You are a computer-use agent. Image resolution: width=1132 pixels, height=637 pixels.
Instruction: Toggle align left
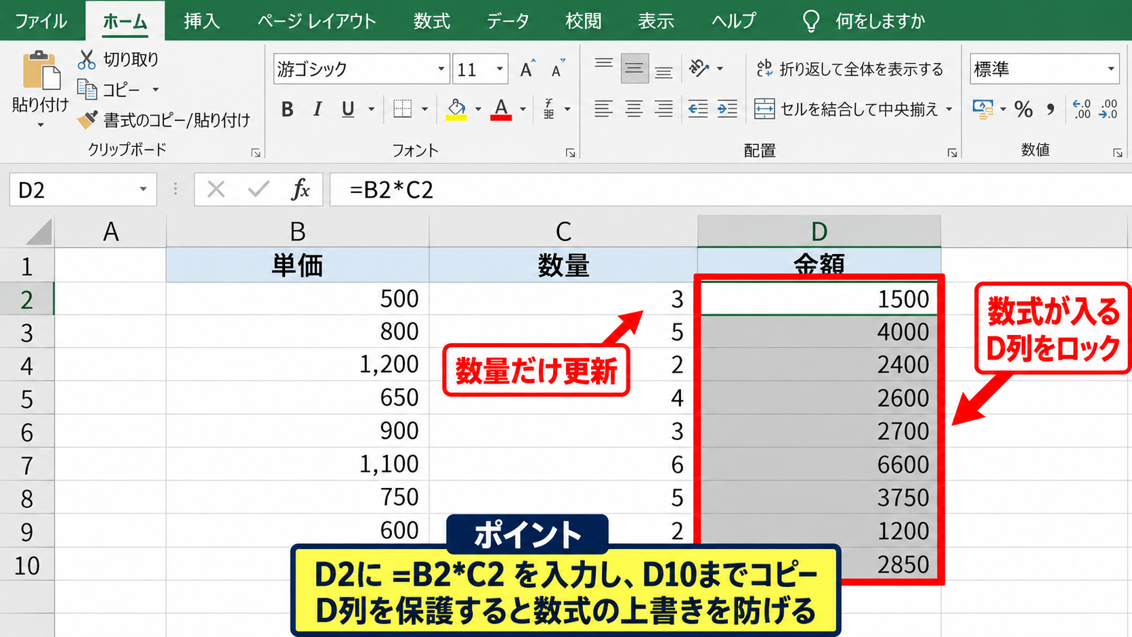click(x=603, y=109)
